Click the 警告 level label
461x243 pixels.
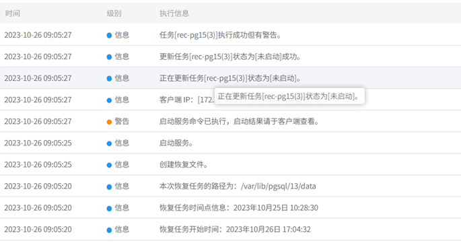122,121
